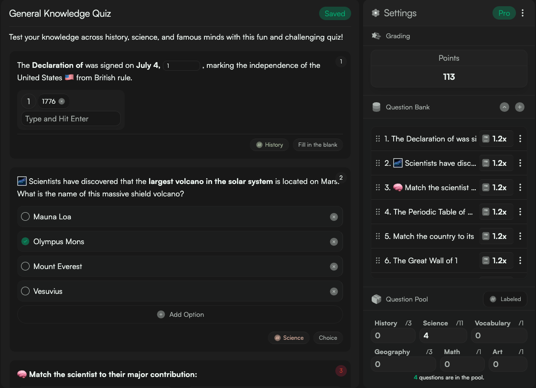Click the Science tag on question 2
The height and width of the screenshot is (388, 536).
(289, 338)
